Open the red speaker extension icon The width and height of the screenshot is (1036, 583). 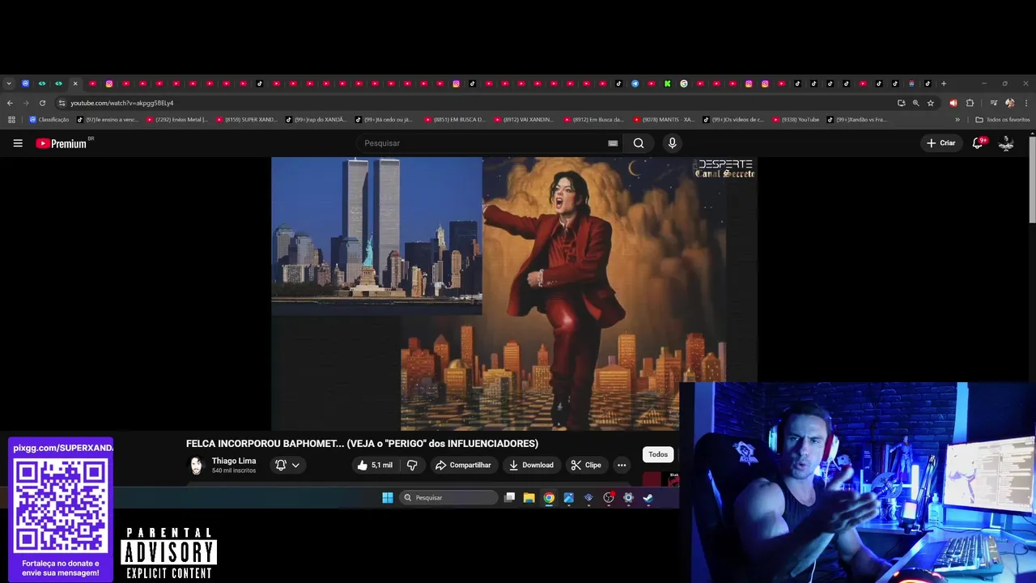pos(953,103)
